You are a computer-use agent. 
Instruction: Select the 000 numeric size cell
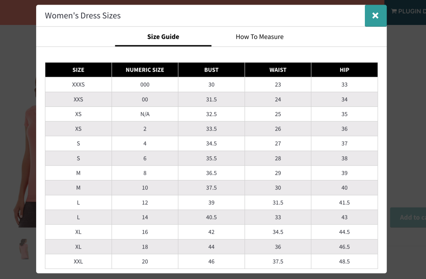coord(145,84)
